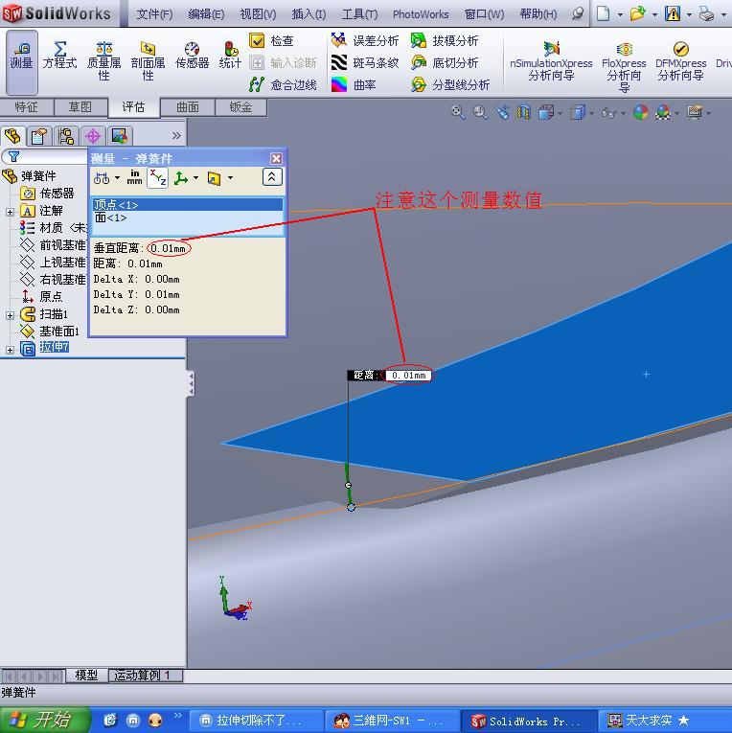This screenshot has height=733, width=732.
Task: Click the in/mm units button
Action: [134, 177]
